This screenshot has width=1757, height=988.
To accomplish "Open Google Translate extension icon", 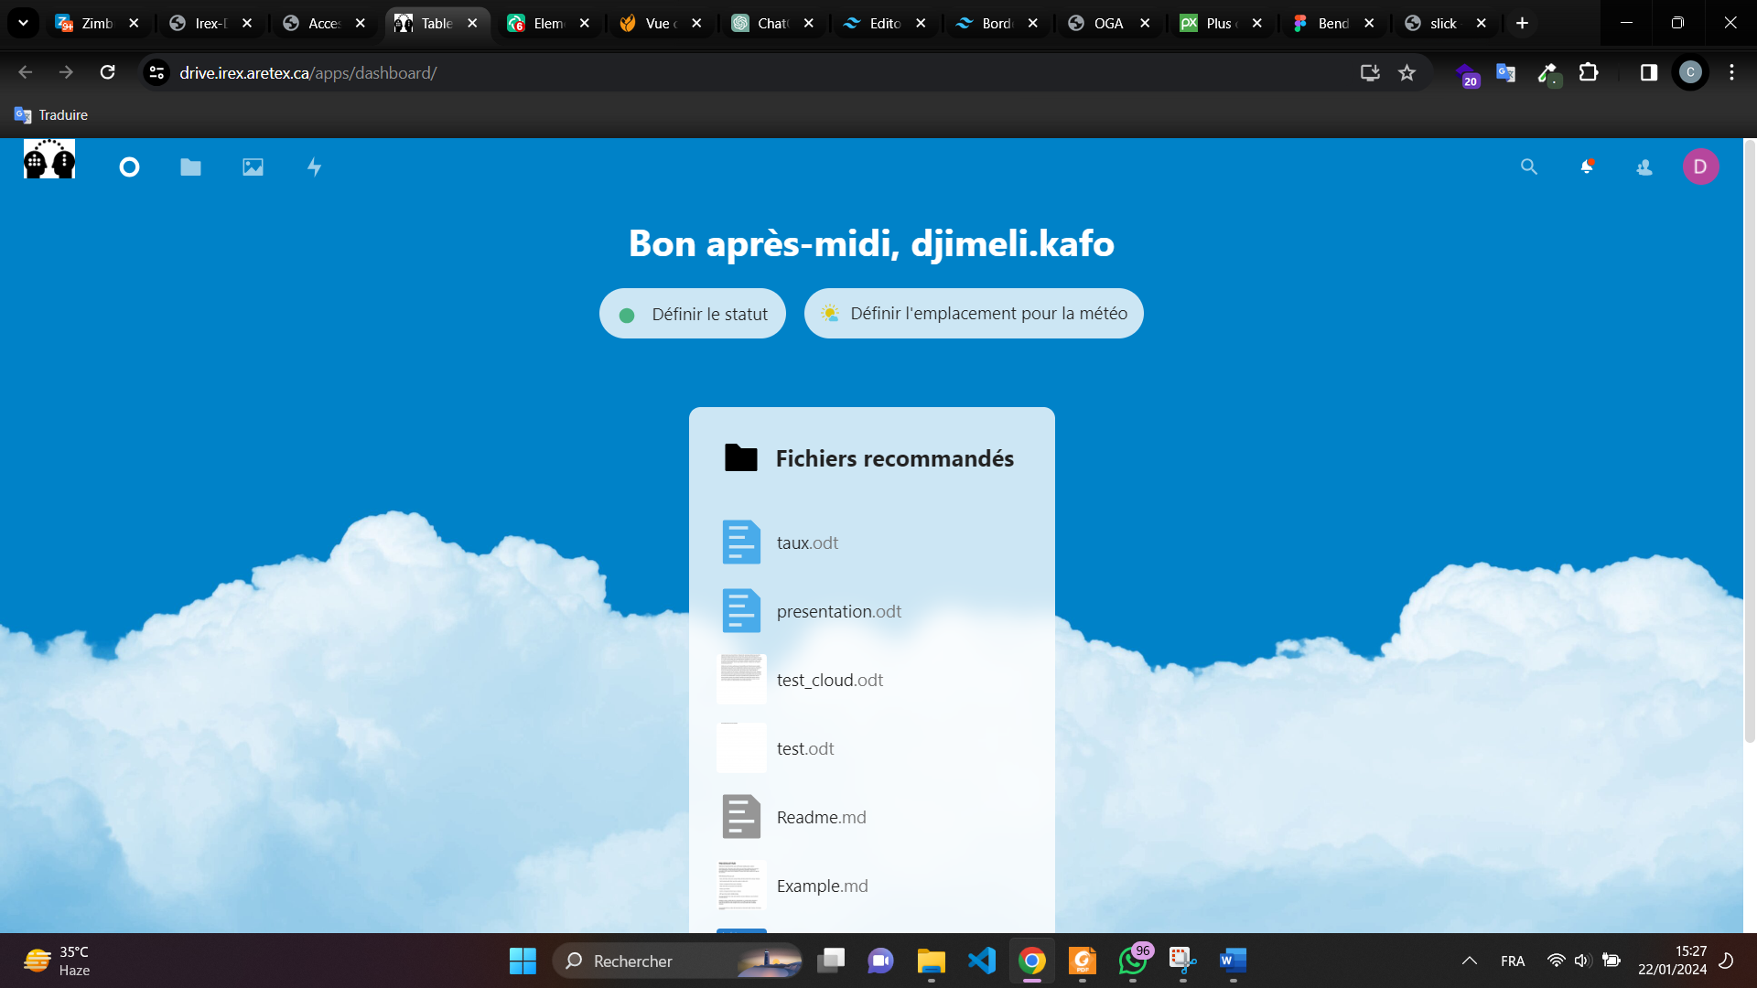I will pyautogui.click(x=1505, y=72).
